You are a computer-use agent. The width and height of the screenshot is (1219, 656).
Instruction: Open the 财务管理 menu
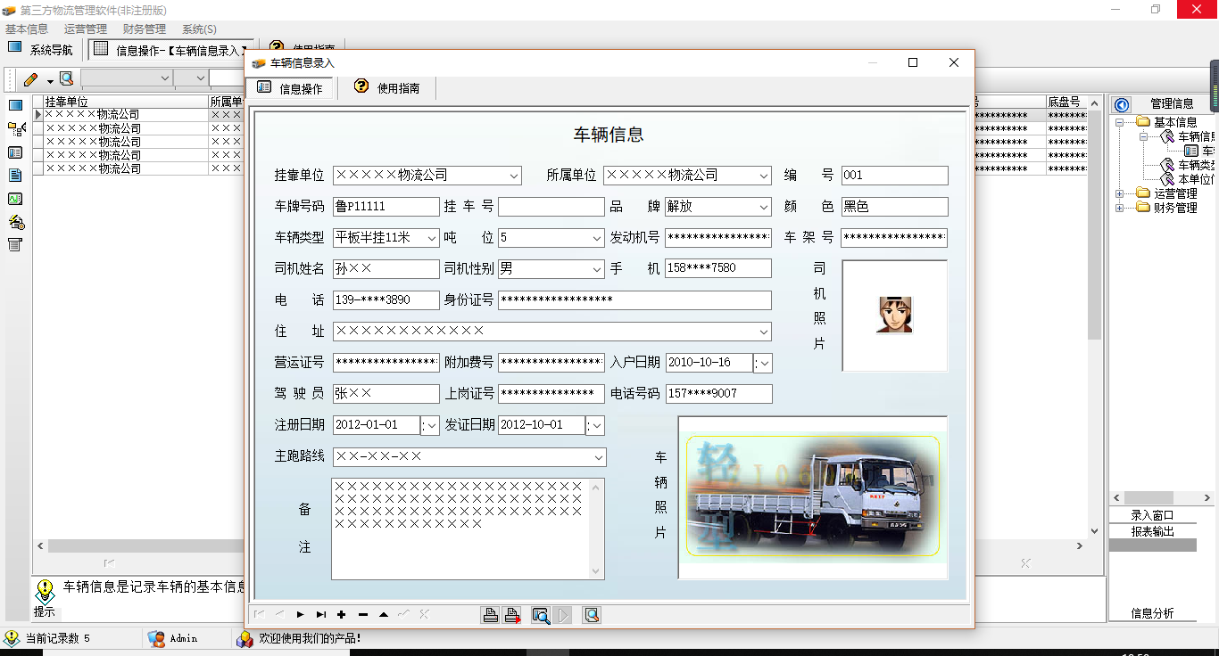point(144,29)
